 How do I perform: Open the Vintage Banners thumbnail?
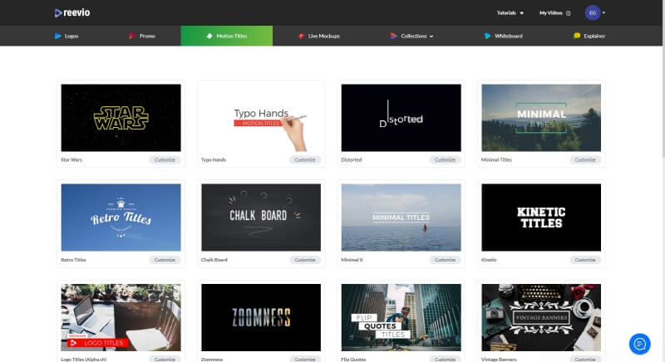541,317
